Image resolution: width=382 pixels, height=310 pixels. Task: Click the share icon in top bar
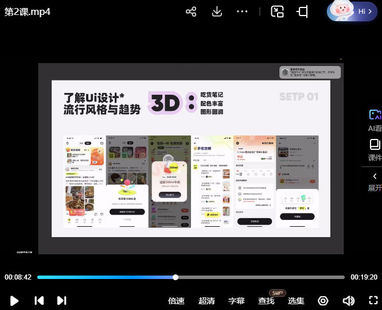[192, 12]
